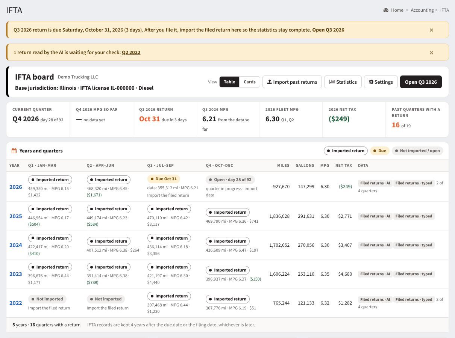Dismiss the Q3 2026 due notice

(431, 30)
